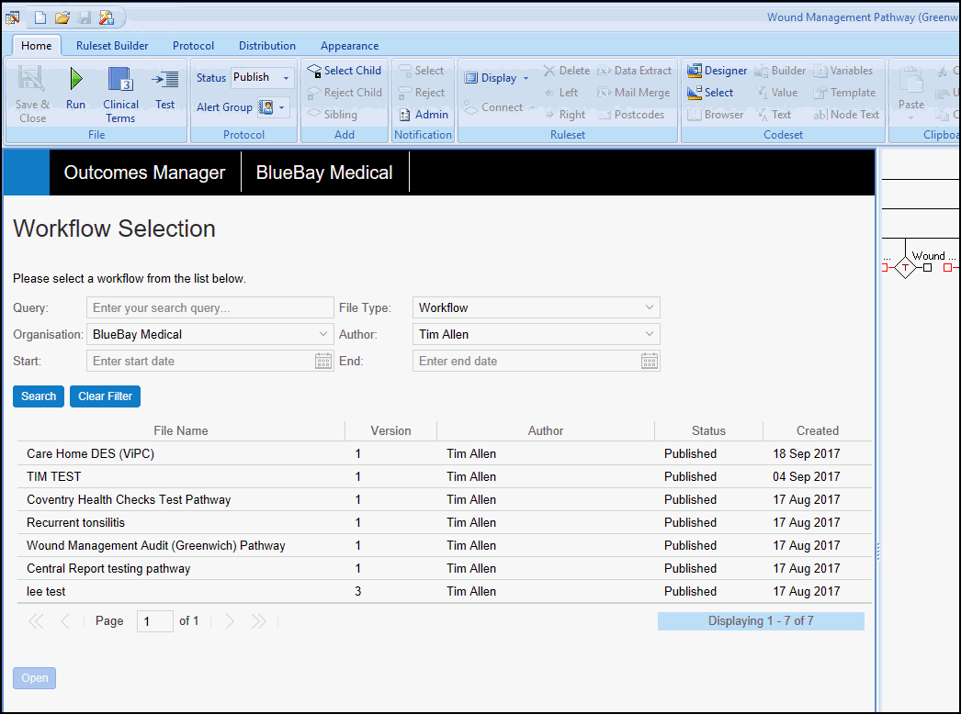Image resolution: width=961 pixels, height=714 pixels.
Task: Click the search query input field
Action: click(210, 308)
